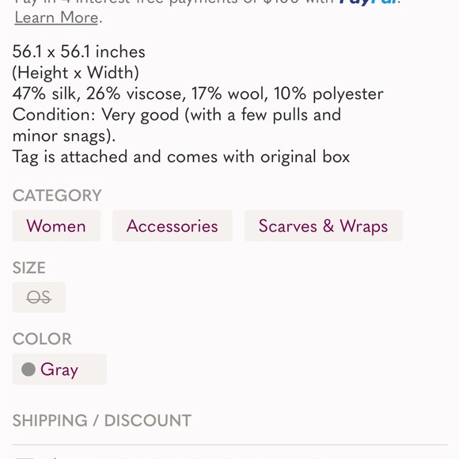Click the partially visible shipping icon at bottom

[25, 457]
